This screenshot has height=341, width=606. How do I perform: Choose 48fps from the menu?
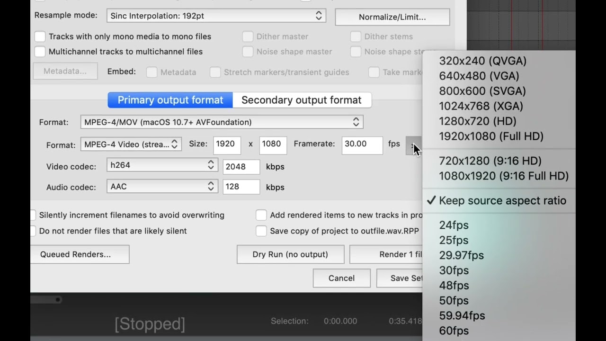point(499,286)
